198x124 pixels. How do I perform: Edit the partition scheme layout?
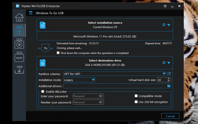click(169, 74)
